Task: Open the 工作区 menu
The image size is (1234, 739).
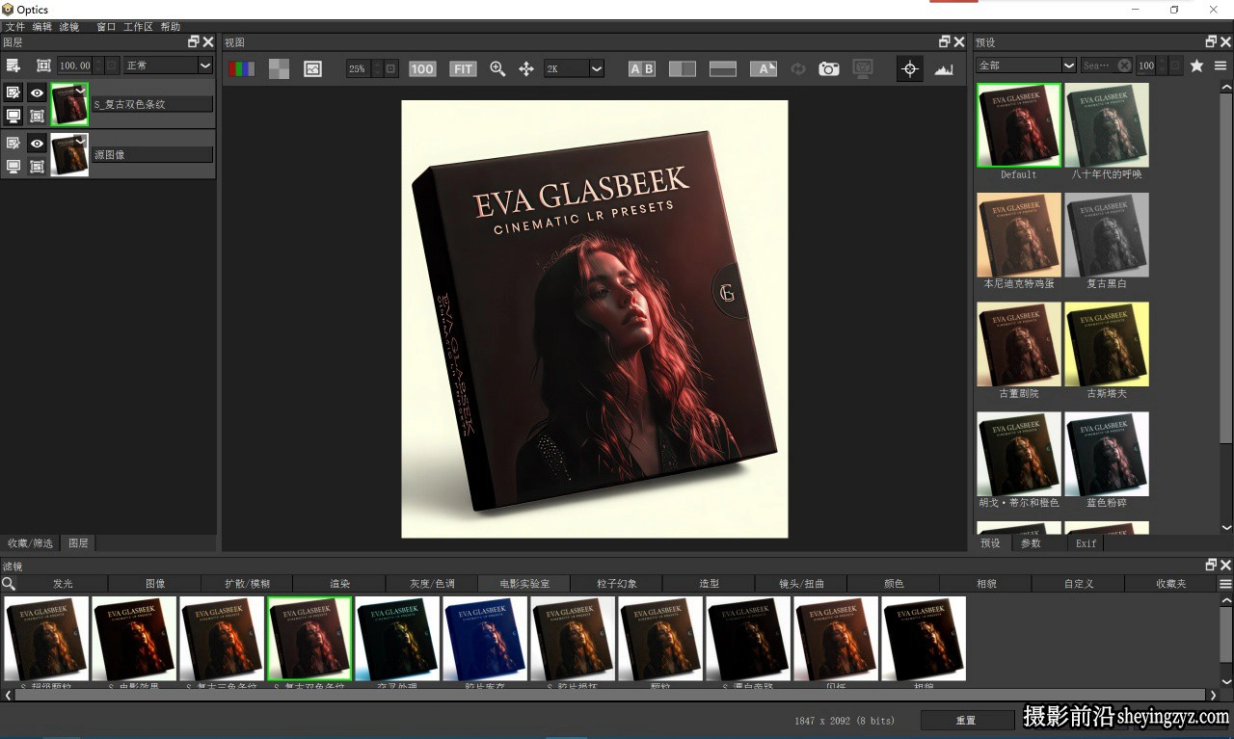Action: 138,27
